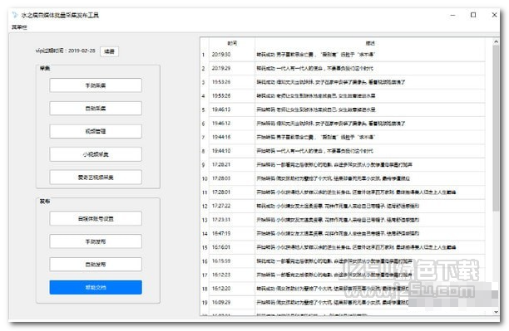This screenshot has height=331, width=509.
Task: Open 小视频采集 short video collection
Action: (96, 154)
